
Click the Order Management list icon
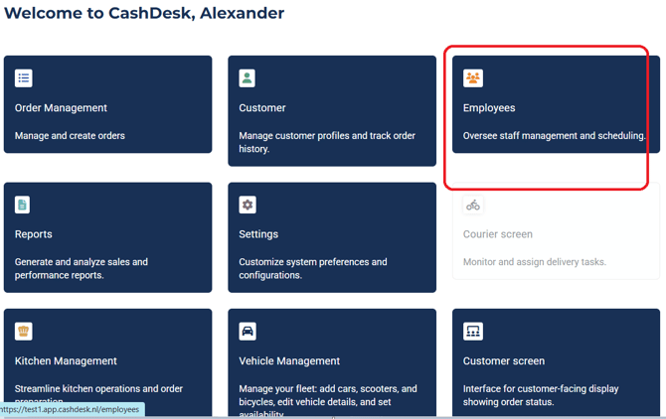pyautogui.click(x=24, y=77)
